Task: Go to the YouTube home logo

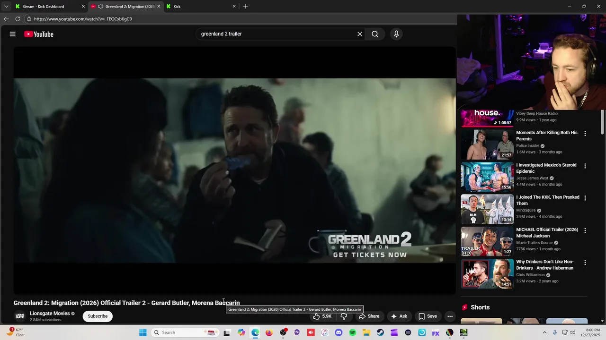Action: (x=39, y=34)
